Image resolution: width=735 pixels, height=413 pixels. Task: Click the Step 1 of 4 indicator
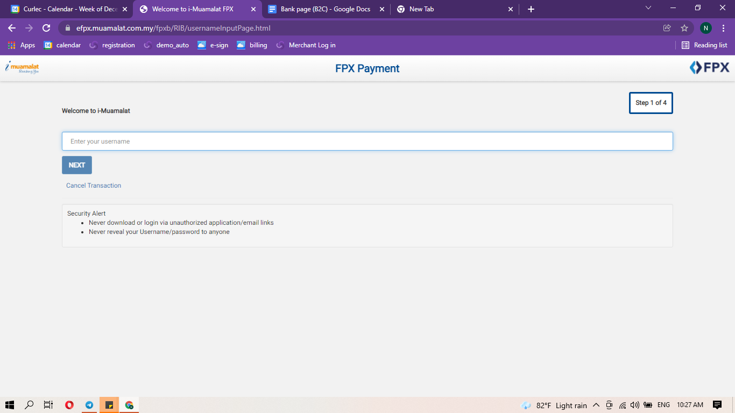click(651, 103)
